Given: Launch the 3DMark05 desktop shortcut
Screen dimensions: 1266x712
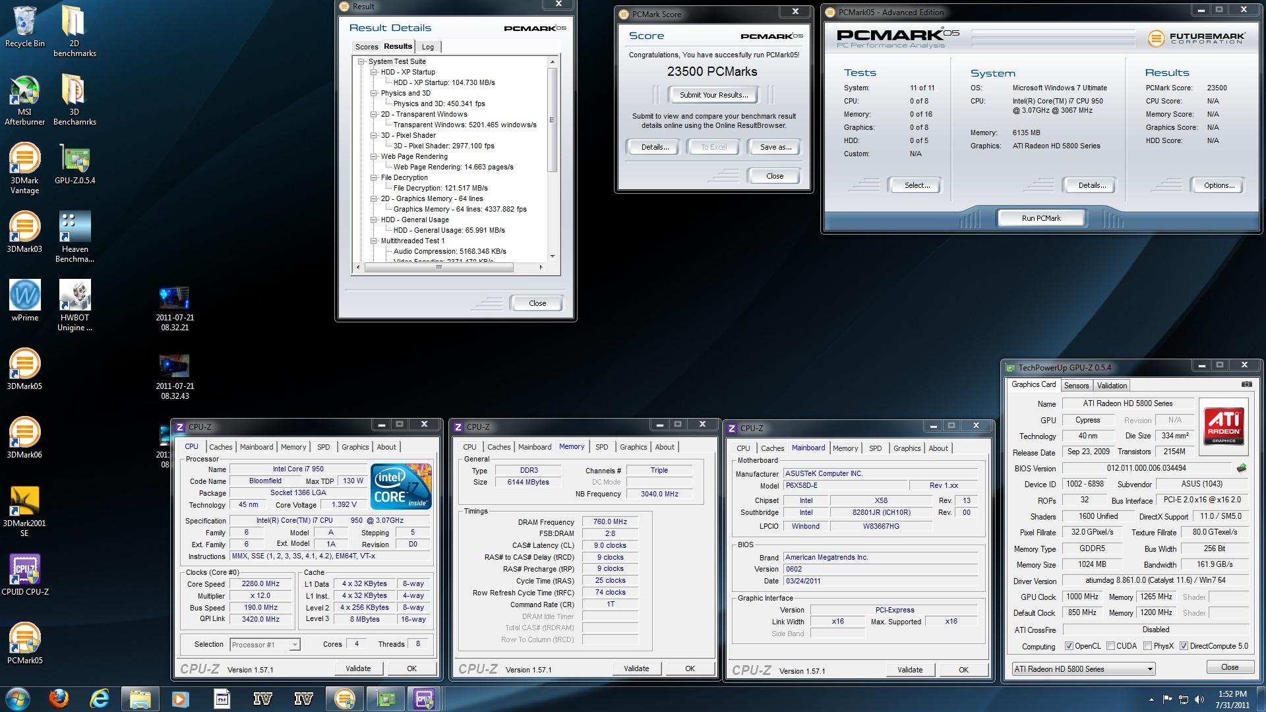Looking at the screenshot, I should (24, 369).
